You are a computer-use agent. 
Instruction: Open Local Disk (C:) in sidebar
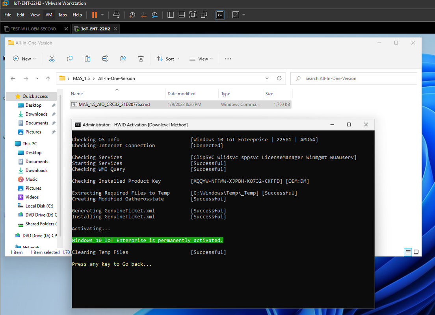coord(39,206)
